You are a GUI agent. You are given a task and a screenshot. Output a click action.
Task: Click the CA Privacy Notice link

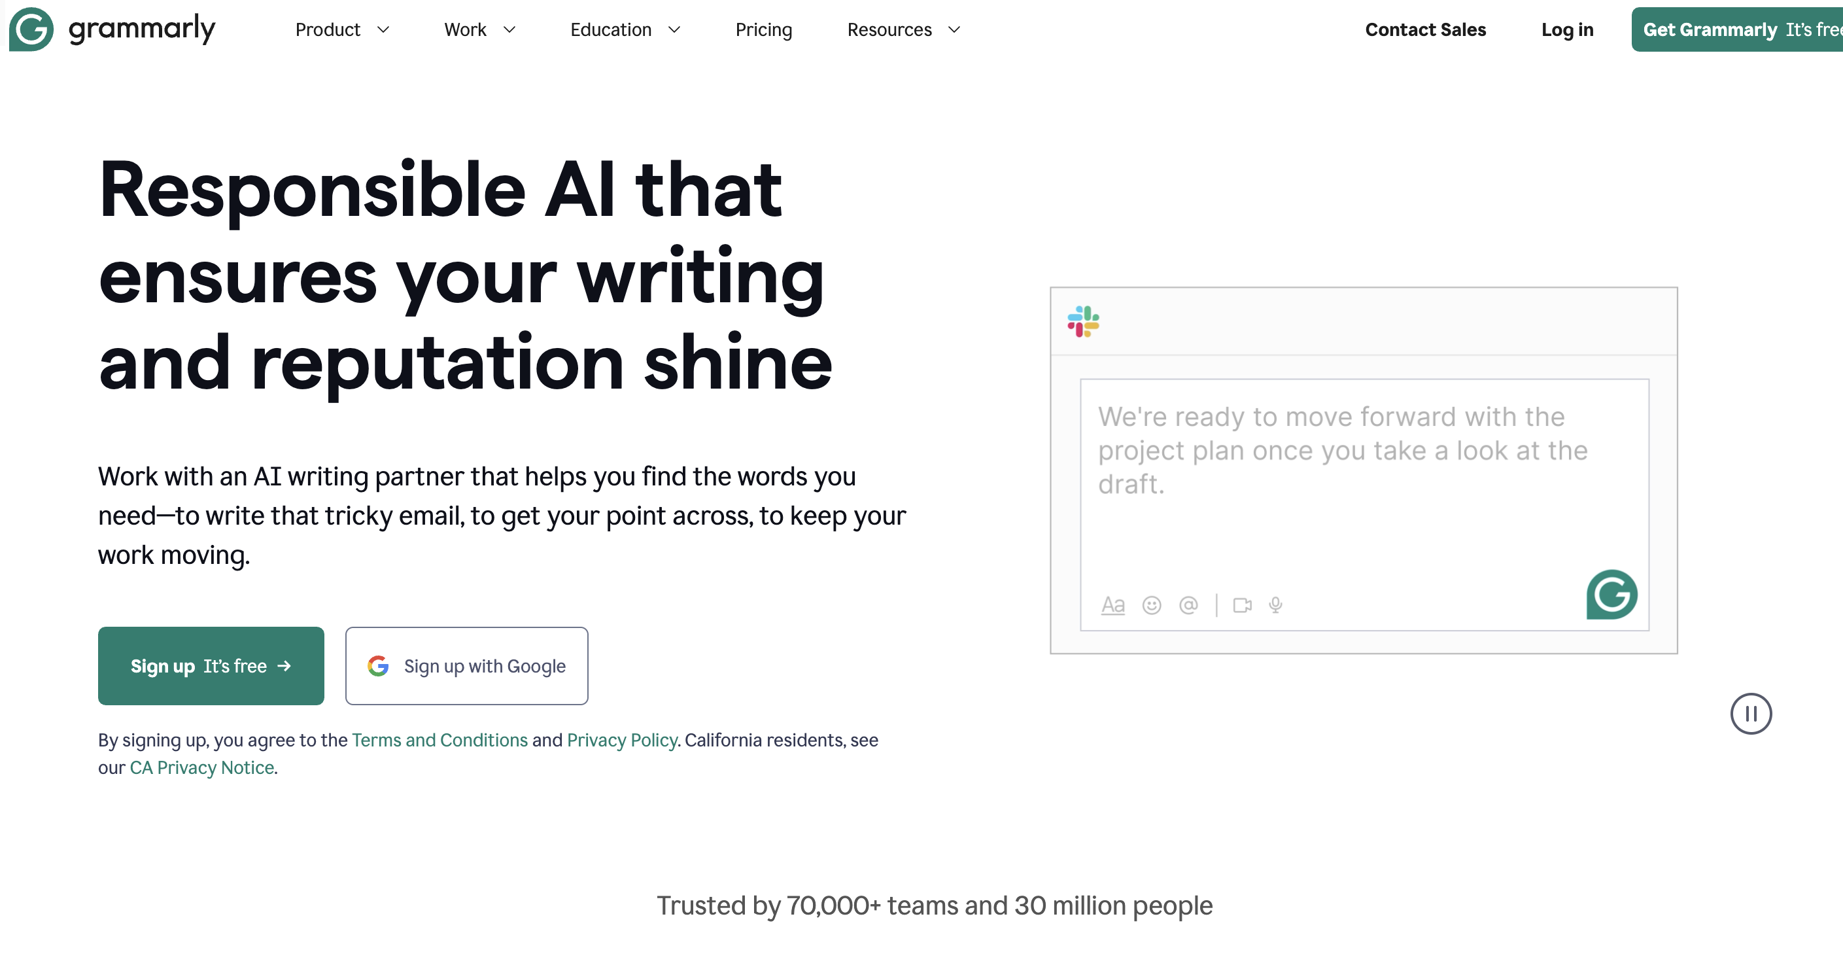pos(200,767)
